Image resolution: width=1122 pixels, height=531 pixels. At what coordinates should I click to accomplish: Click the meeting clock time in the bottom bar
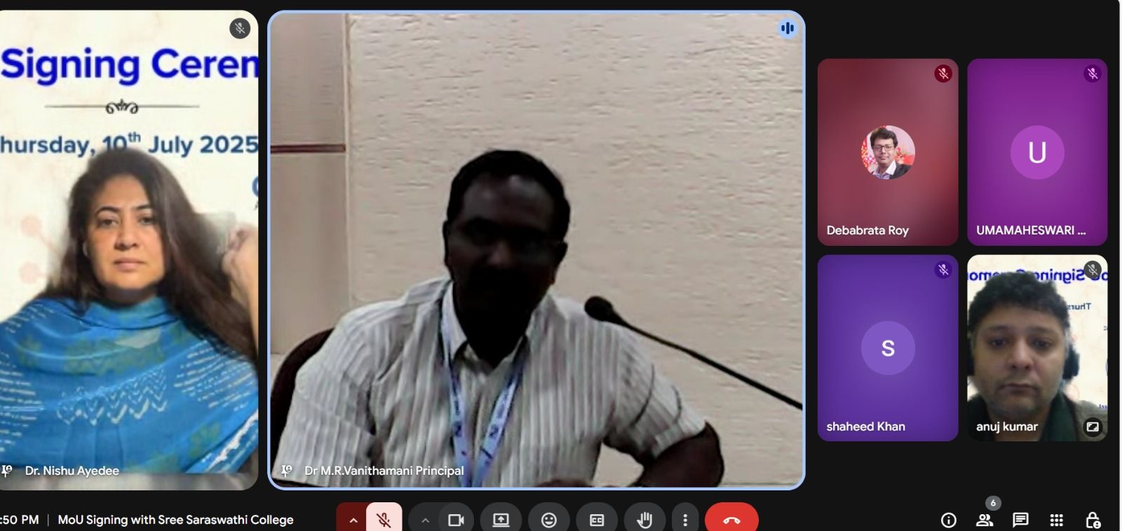click(20, 520)
